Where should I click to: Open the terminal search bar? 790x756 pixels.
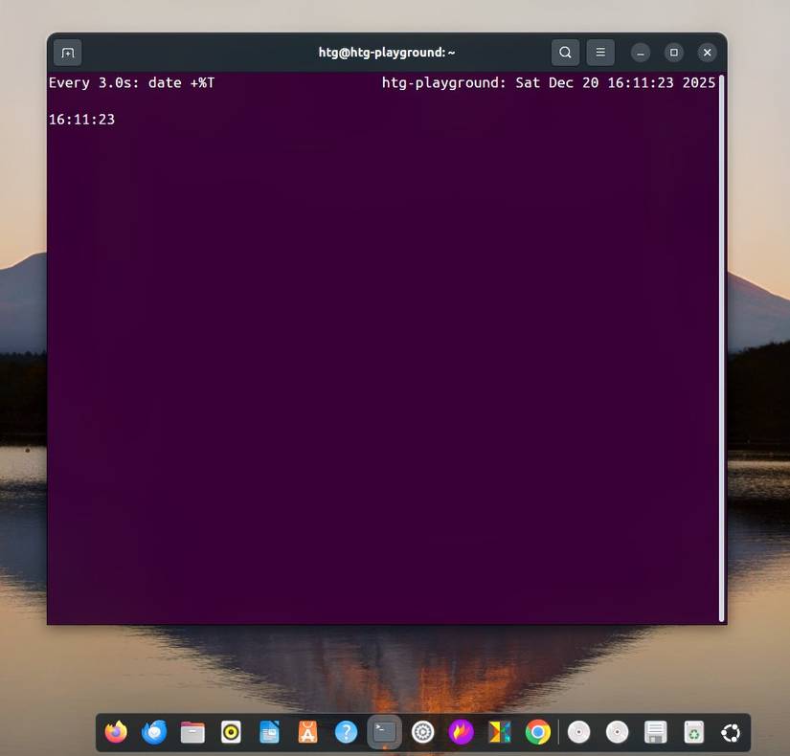565,53
